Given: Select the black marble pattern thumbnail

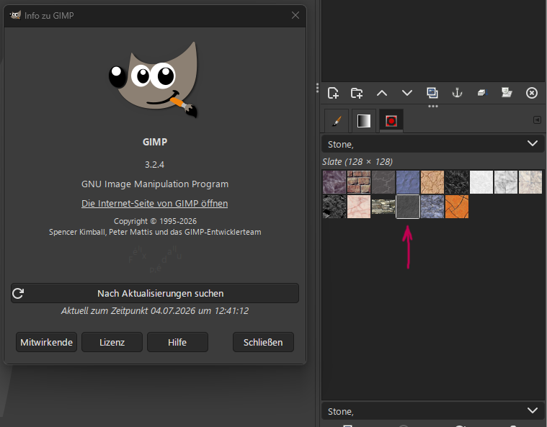Looking at the screenshot, I should point(457,182).
